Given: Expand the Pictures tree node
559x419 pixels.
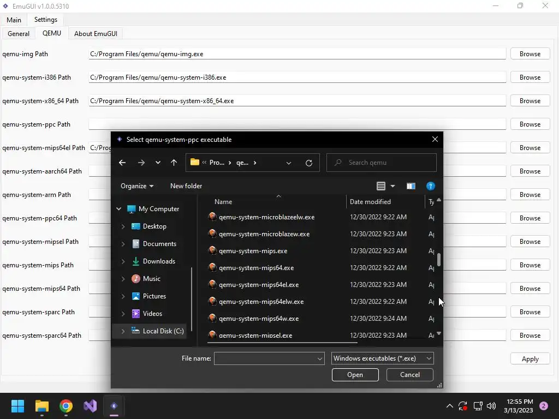Looking at the screenshot, I should coord(123,296).
